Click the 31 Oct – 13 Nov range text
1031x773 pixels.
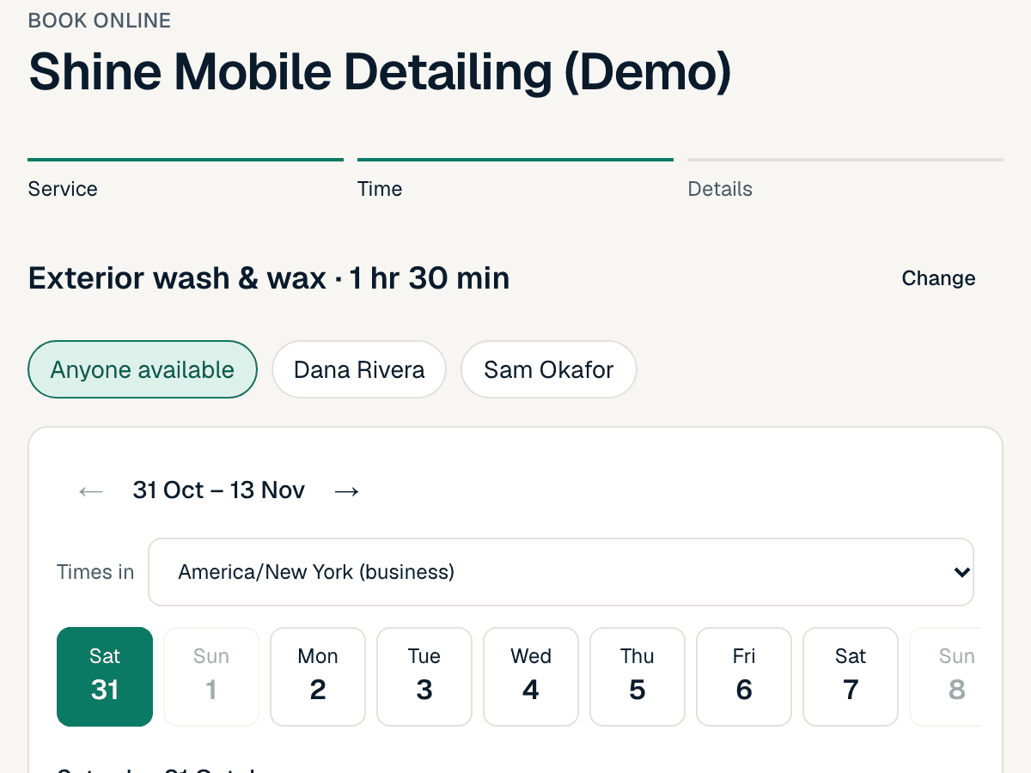coord(219,490)
